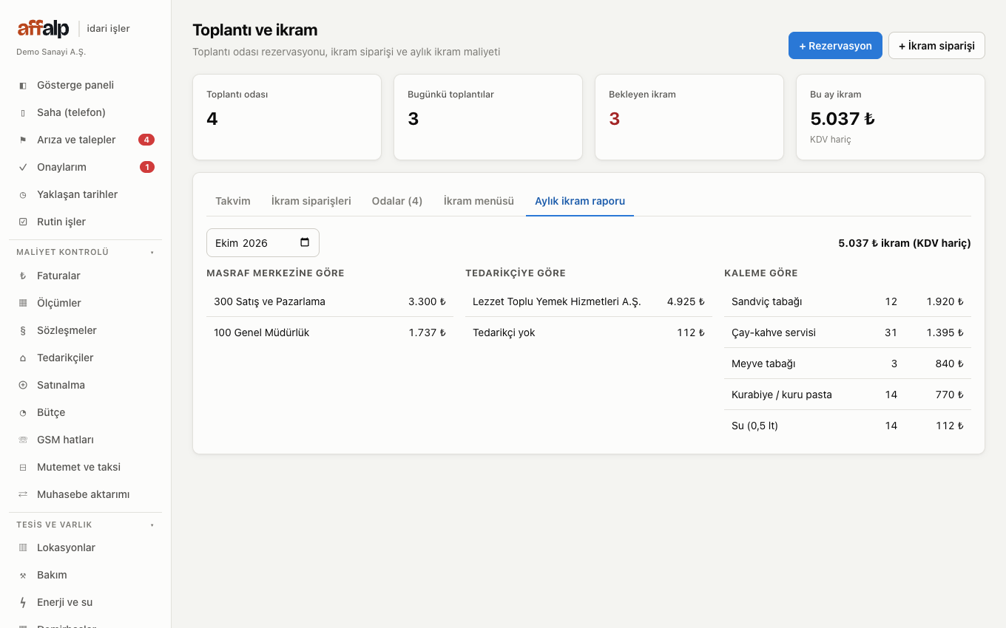Click the Bakım tools icon
The height and width of the screenshot is (628, 1006).
click(23, 576)
